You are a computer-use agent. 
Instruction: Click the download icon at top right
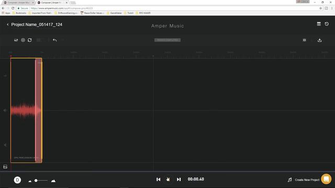point(320,40)
